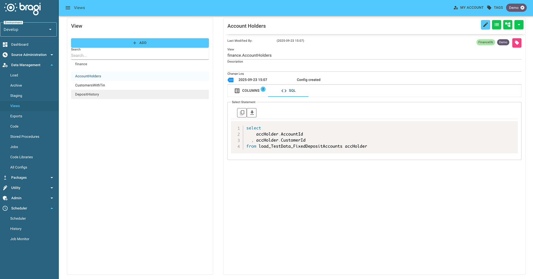This screenshot has height=279, width=533.
Task: Open Code in the sidebar
Action: (14, 127)
